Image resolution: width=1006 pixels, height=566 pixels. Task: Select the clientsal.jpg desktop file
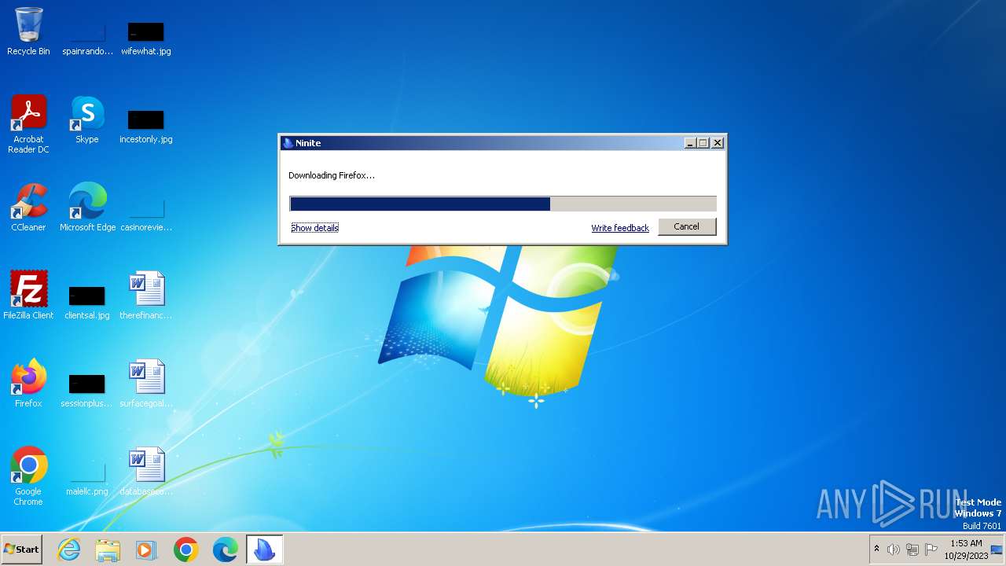(x=87, y=302)
